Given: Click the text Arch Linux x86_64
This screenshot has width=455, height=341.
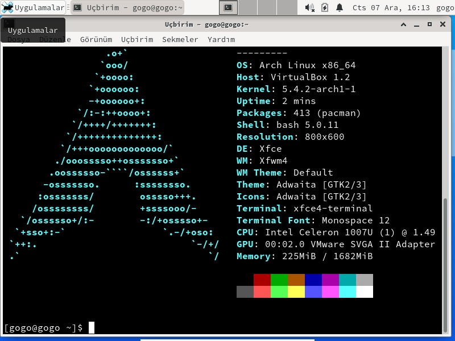Looking at the screenshot, I should [307, 65].
